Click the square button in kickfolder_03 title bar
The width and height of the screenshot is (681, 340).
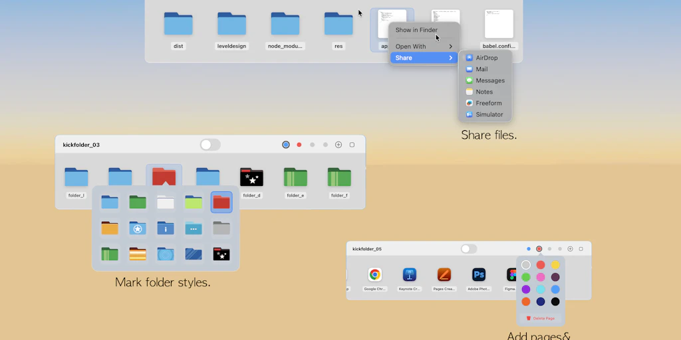click(x=352, y=145)
